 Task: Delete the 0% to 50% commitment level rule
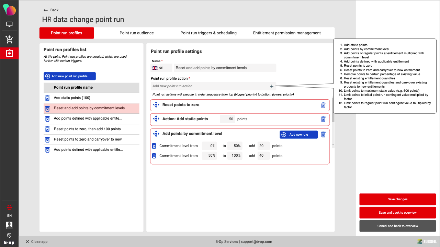pos(154,146)
